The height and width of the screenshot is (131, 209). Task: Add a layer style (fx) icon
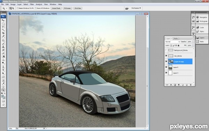point(171,85)
